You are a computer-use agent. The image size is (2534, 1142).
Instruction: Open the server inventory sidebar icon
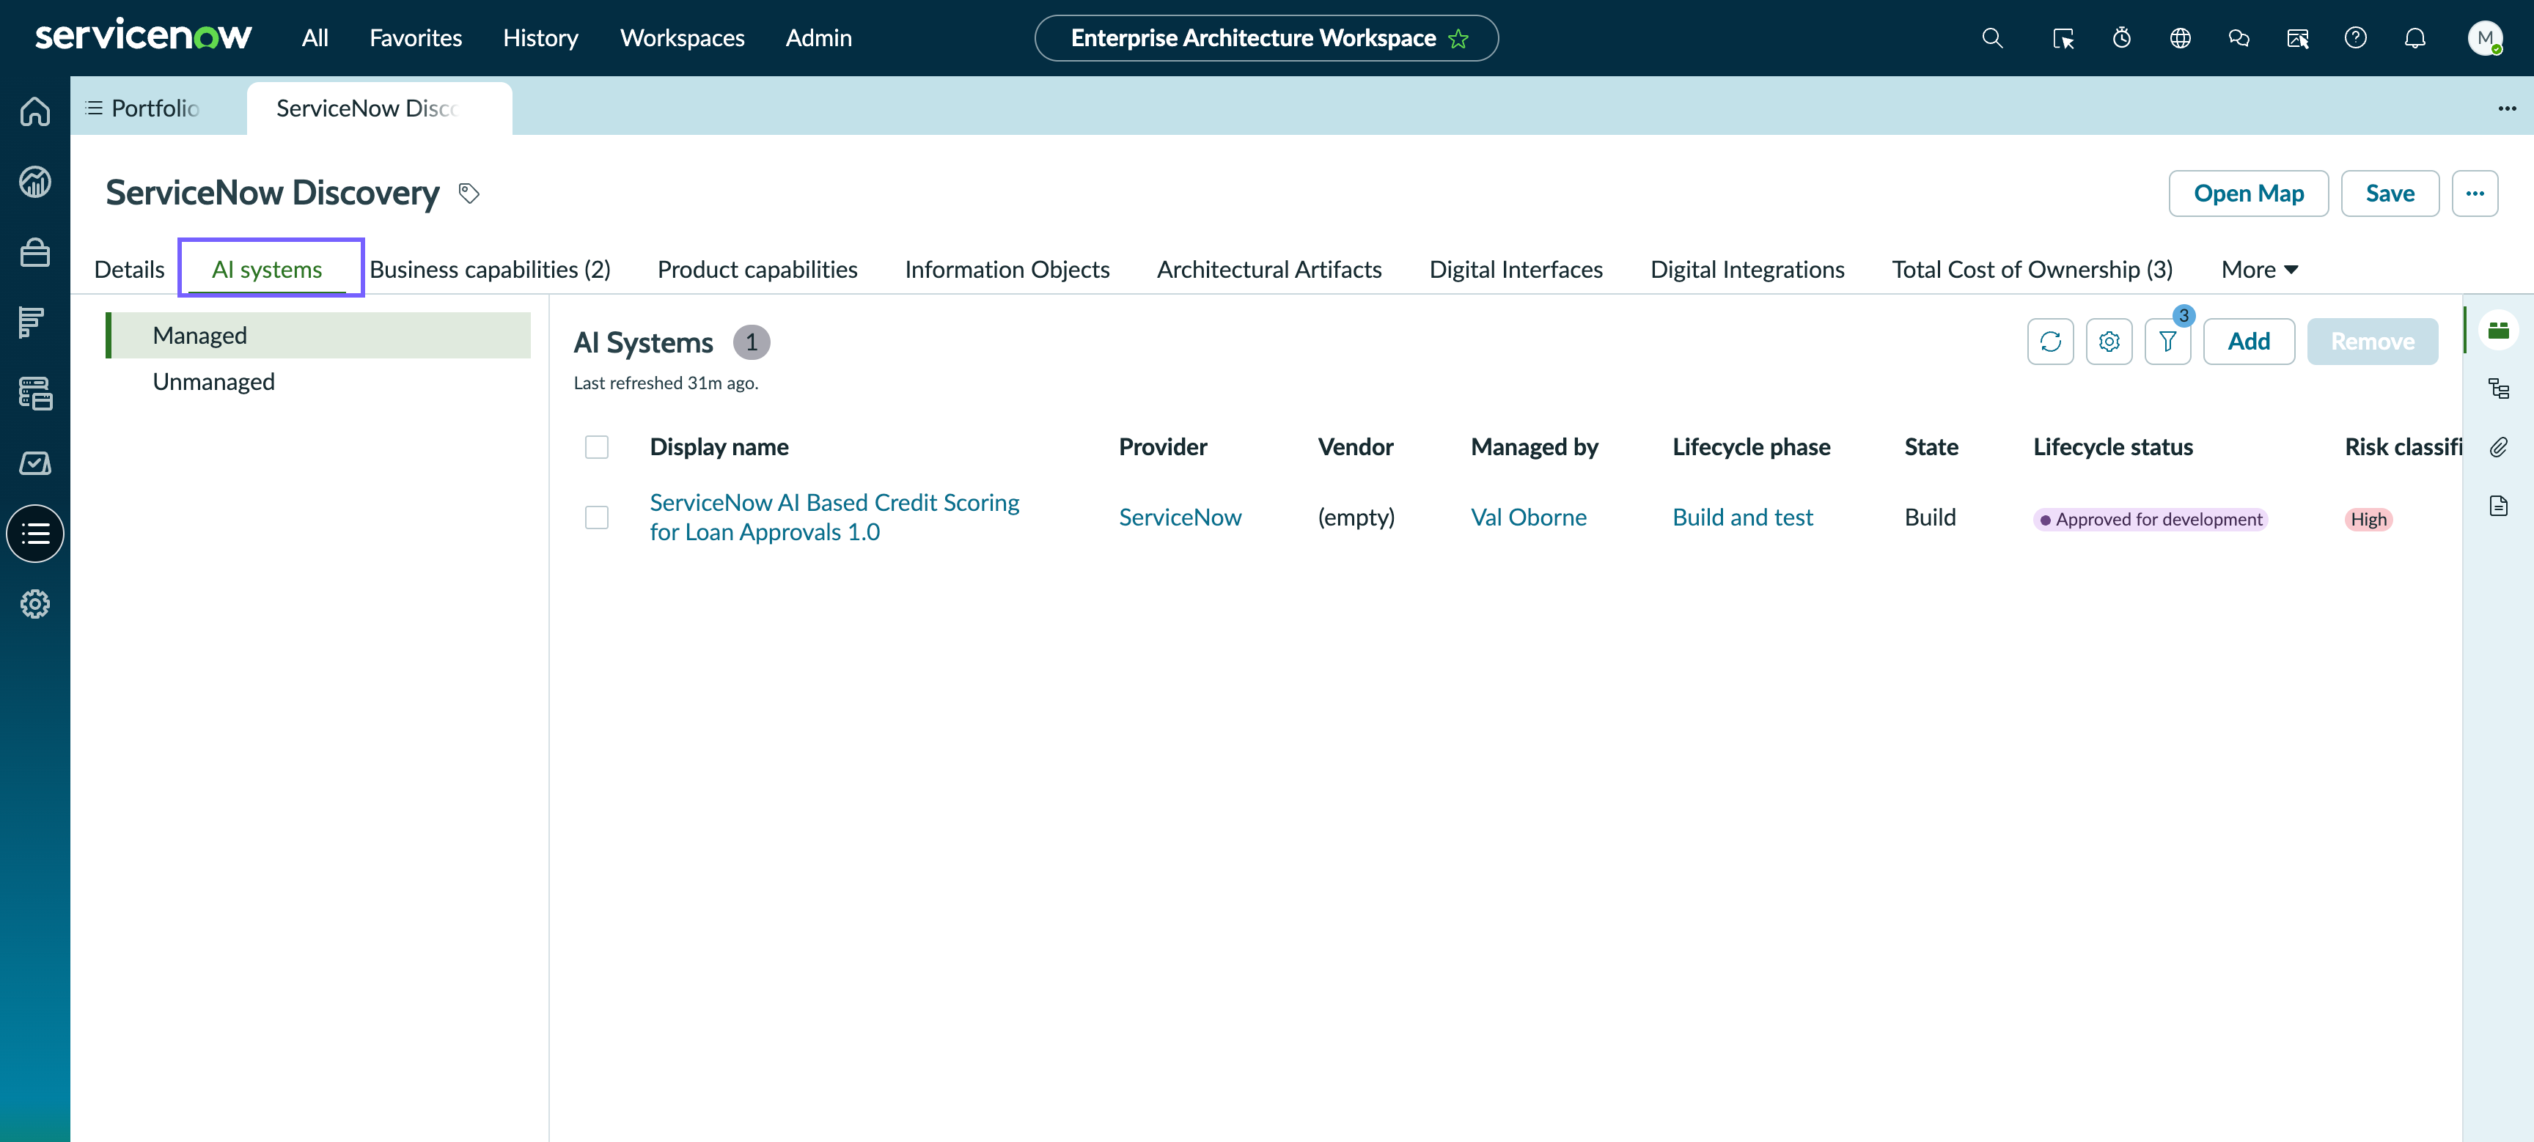click(x=35, y=394)
